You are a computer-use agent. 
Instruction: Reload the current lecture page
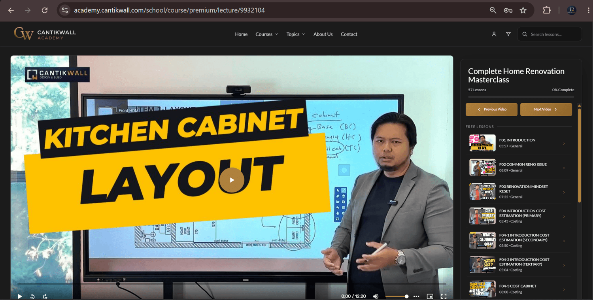(45, 10)
